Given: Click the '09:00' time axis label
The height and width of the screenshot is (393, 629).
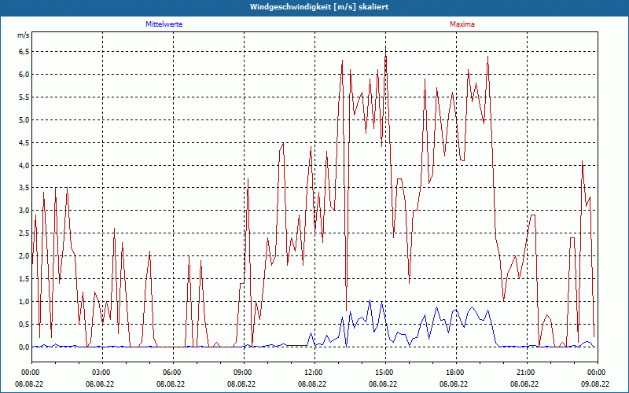Looking at the screenshot, I should coord(244,373).
